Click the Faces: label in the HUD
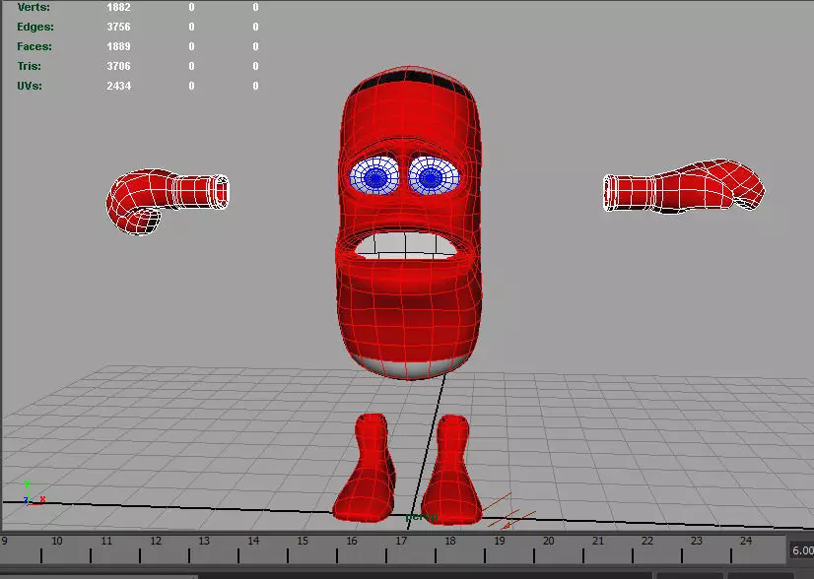The width and height of the screenshot is (814, 579). tap(34, 46)
